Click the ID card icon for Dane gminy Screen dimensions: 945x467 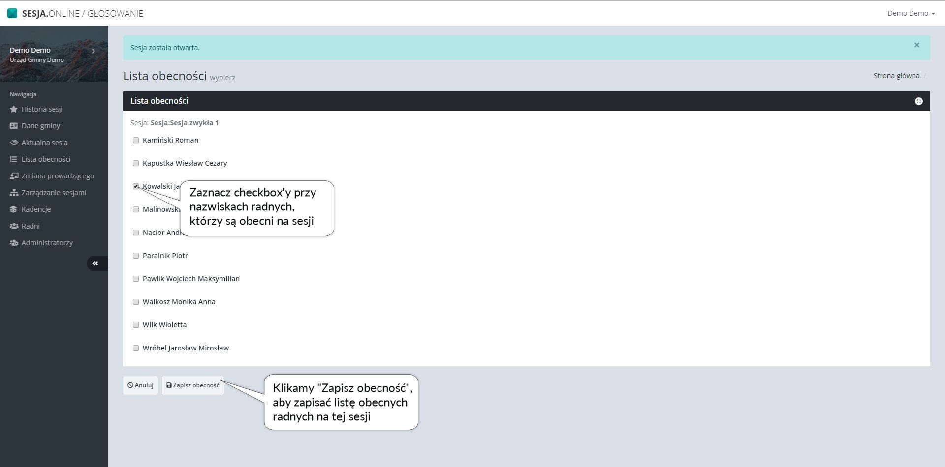[14, 126]
